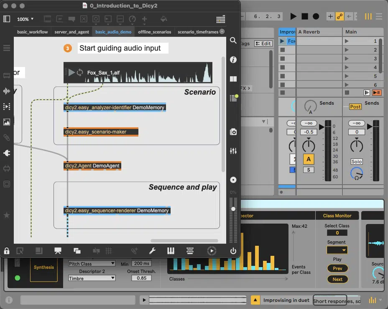The width and height of the screenshot is (388, 309).
Task: Open the wrench debugging tool
Action: [x=152, y=251]
